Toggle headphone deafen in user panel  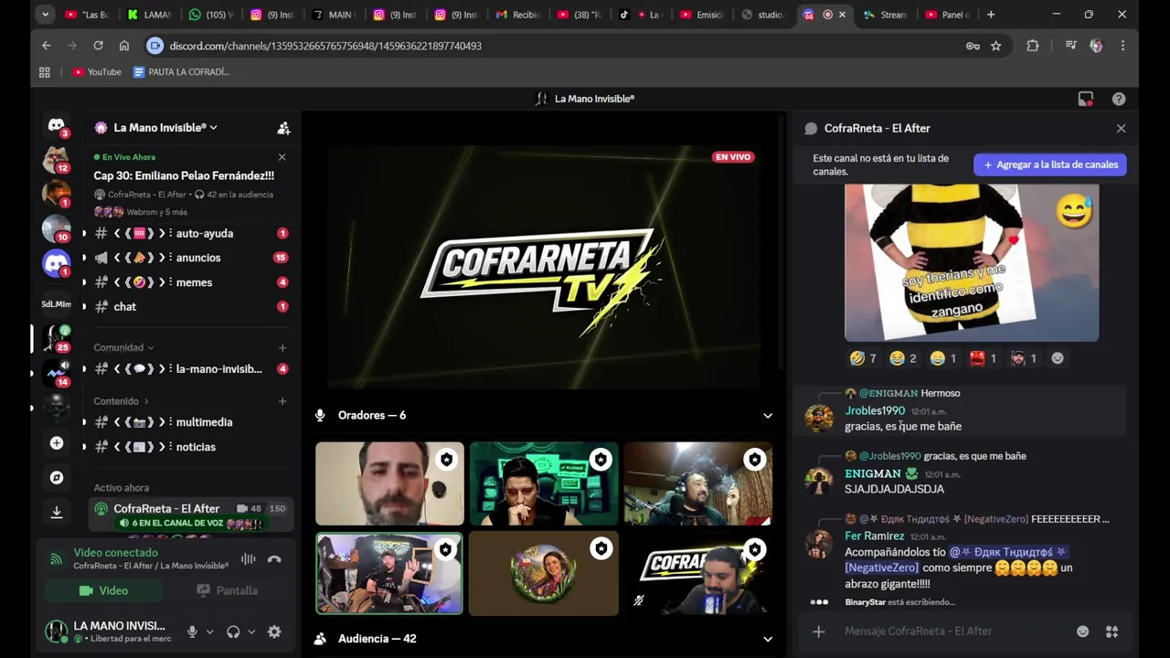pyautogui.click(x=233, y=631)
